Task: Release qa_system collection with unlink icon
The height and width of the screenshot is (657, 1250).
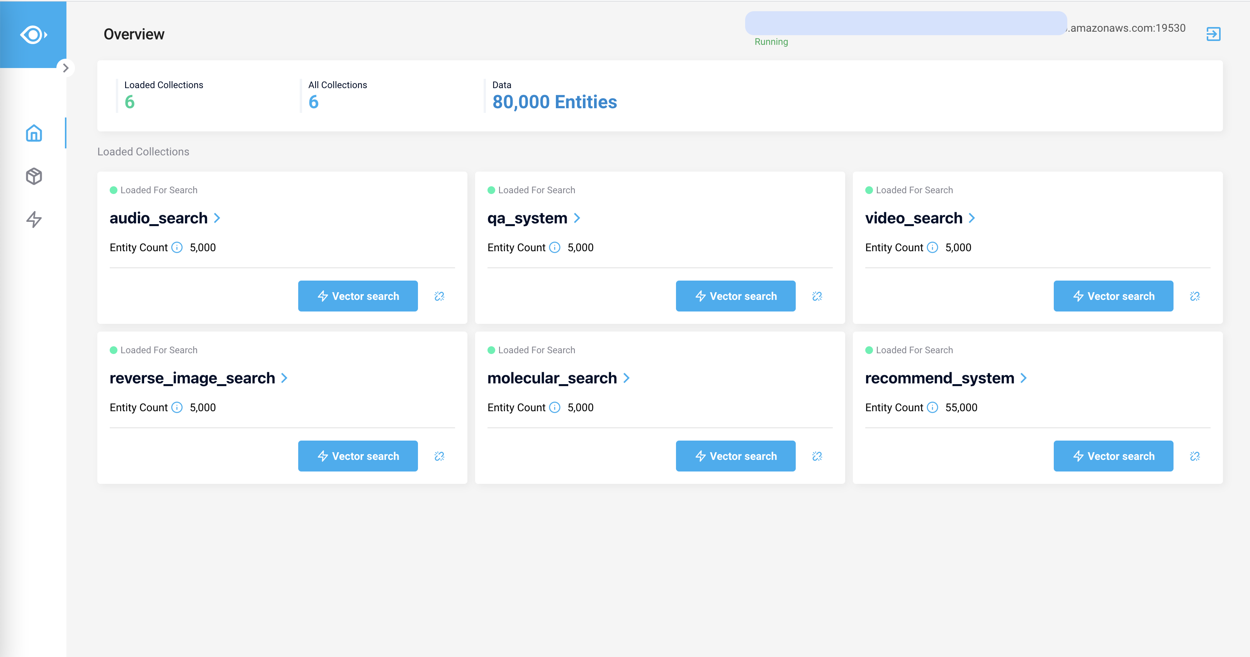Action: click(817, 296)
